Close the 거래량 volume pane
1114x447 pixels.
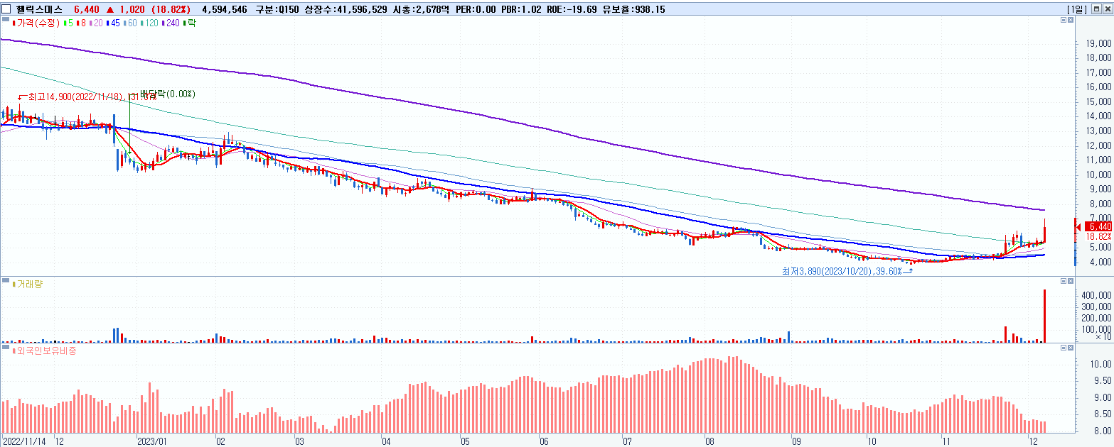click(x=1071, y=281)
